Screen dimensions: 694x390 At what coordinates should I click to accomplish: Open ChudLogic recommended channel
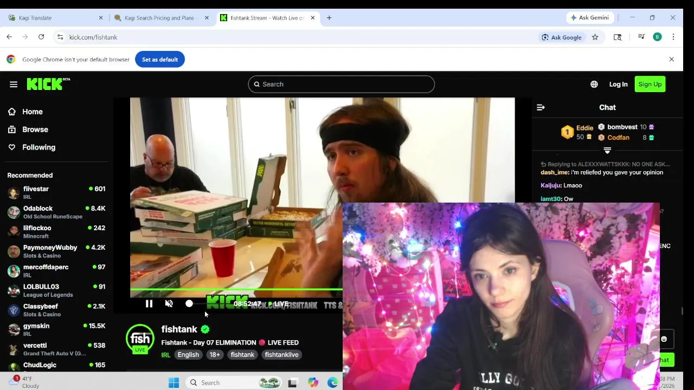(56, 365)
